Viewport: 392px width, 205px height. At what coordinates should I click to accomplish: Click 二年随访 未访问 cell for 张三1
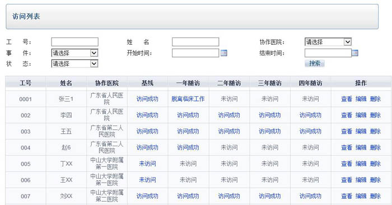(229, 99)
